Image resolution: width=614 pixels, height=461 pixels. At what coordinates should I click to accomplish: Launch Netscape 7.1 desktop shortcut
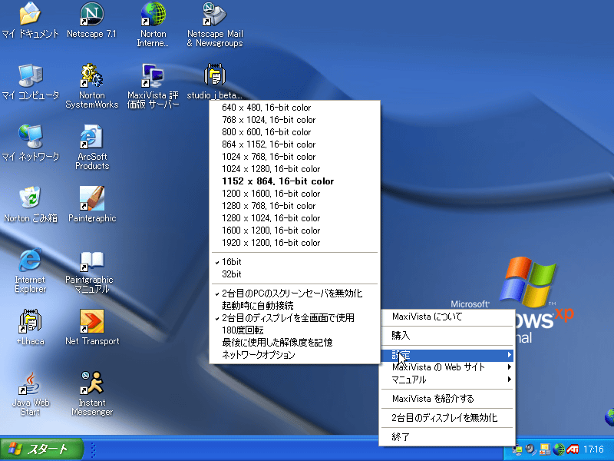[x=91, y=14]
